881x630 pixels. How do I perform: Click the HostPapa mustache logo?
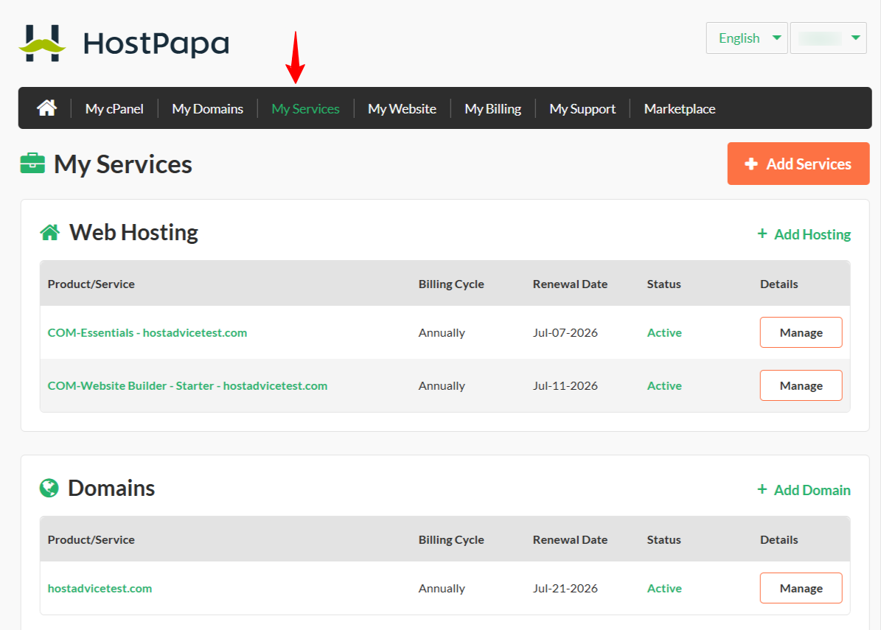[x=42, y=43]
